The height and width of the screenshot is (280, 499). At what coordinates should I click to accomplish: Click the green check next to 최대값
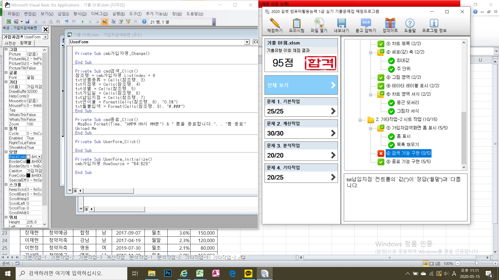[391, 61]
